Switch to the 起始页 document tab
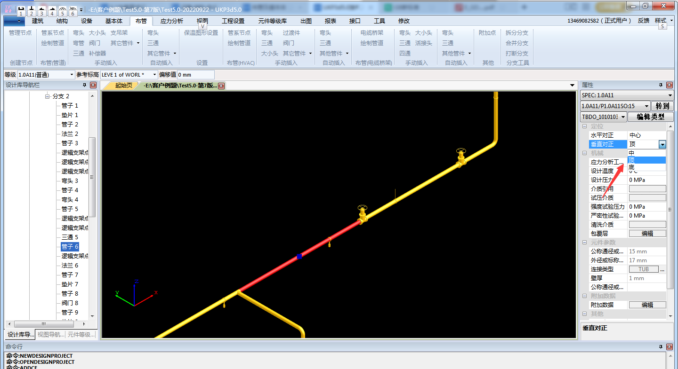678x369 pixels. click(123, 86)
